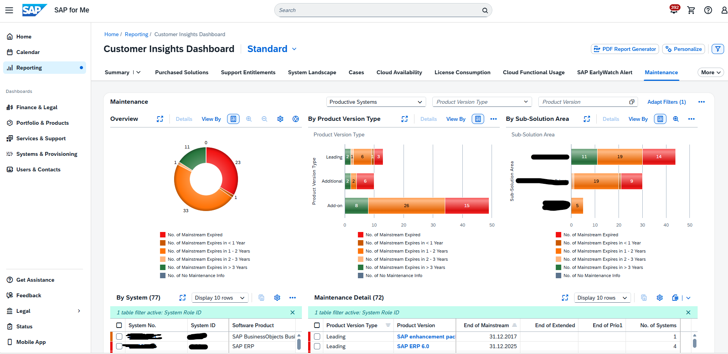Click the PDF Report Generator button
This screenshot has width=728, height=354.
click(625, 49)
